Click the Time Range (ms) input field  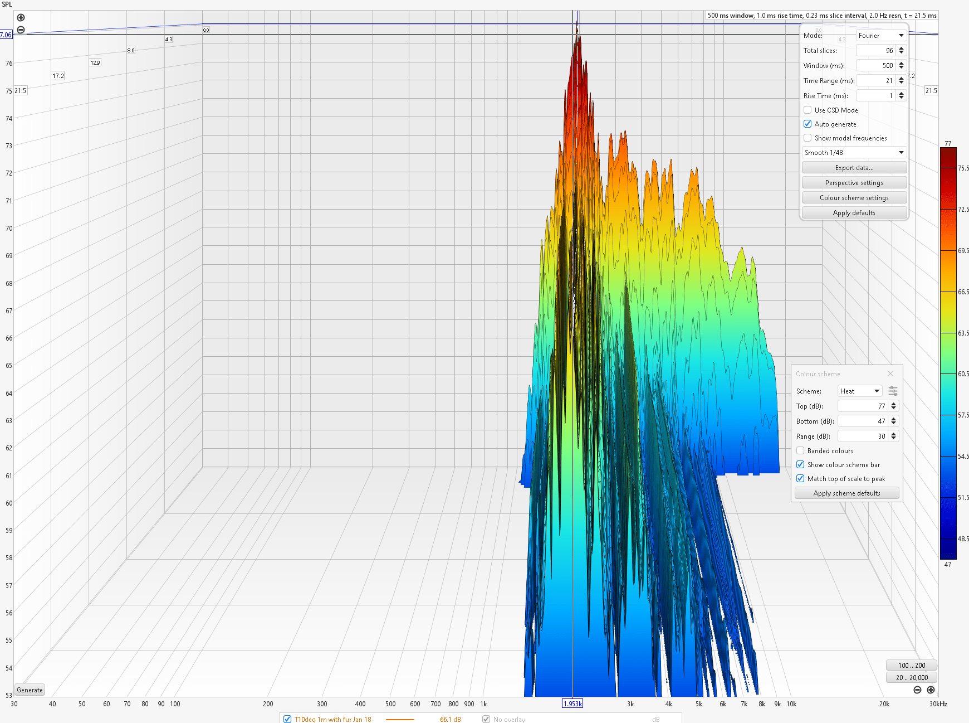click(x=876, y=80)
